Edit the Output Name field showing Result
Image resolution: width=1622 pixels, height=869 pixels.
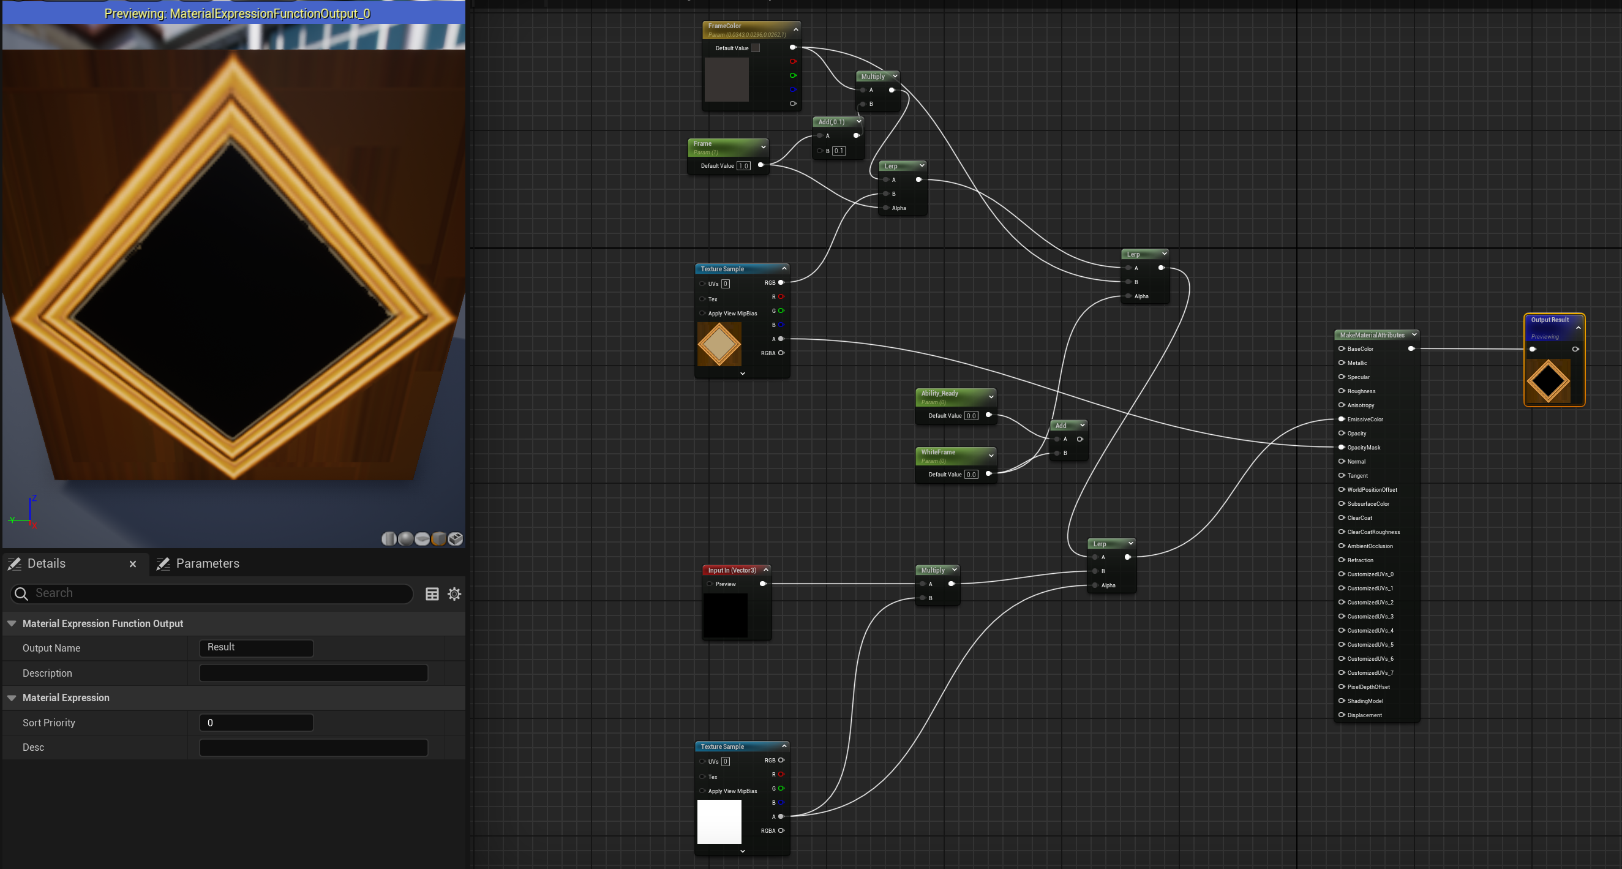[x=256, y=647]
